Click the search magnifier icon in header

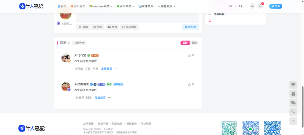tap(240, 6)
